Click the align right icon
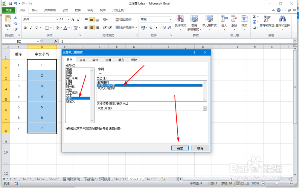This screenshot has width=299, height=188. click(97, 27)
